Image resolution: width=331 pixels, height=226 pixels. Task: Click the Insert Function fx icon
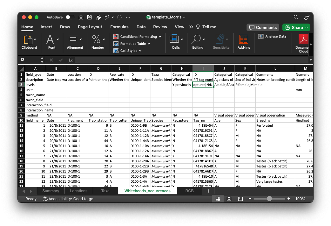(x=71, y=60)
